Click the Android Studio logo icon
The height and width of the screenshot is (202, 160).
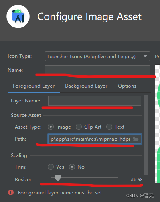click(18, 16)
